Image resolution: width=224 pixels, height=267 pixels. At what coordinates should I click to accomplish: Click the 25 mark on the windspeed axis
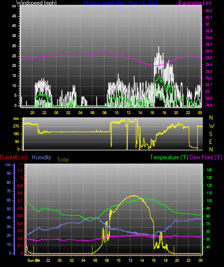pyautogui.click(x=14, y=56)
